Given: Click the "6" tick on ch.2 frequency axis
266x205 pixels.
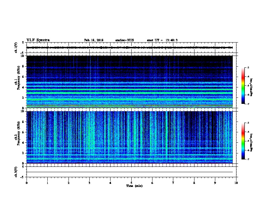Looking at the screenshot, I should (x=23, y=132).
